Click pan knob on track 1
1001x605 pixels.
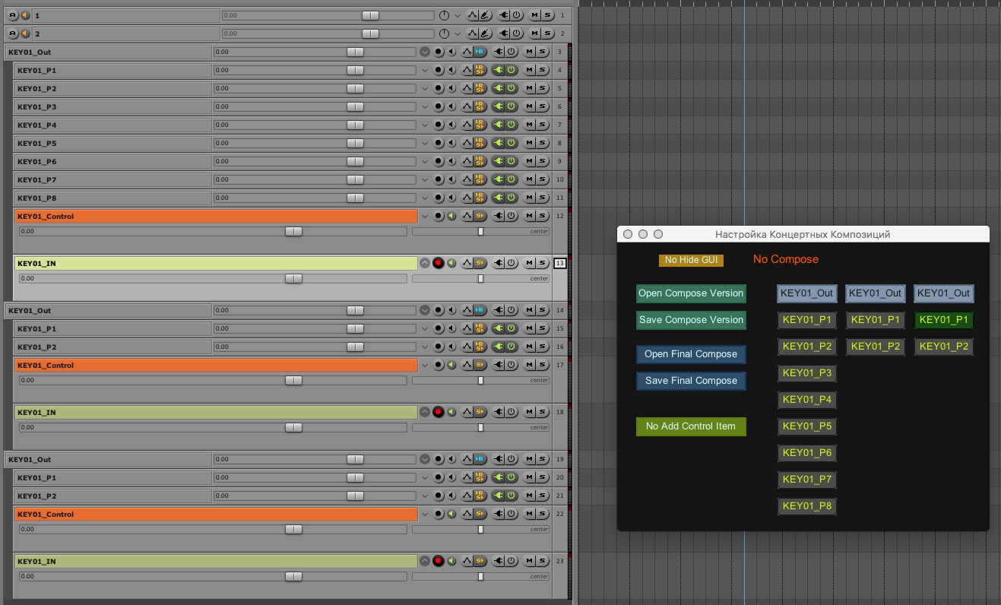point(444,15)
